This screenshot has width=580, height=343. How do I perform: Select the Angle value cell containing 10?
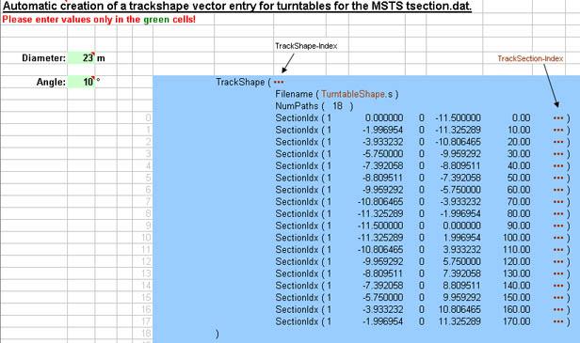81,82
